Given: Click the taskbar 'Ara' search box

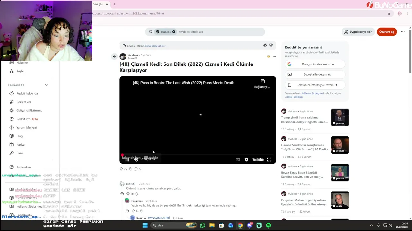Looking at the screenshot, I should tap(167, 225).
